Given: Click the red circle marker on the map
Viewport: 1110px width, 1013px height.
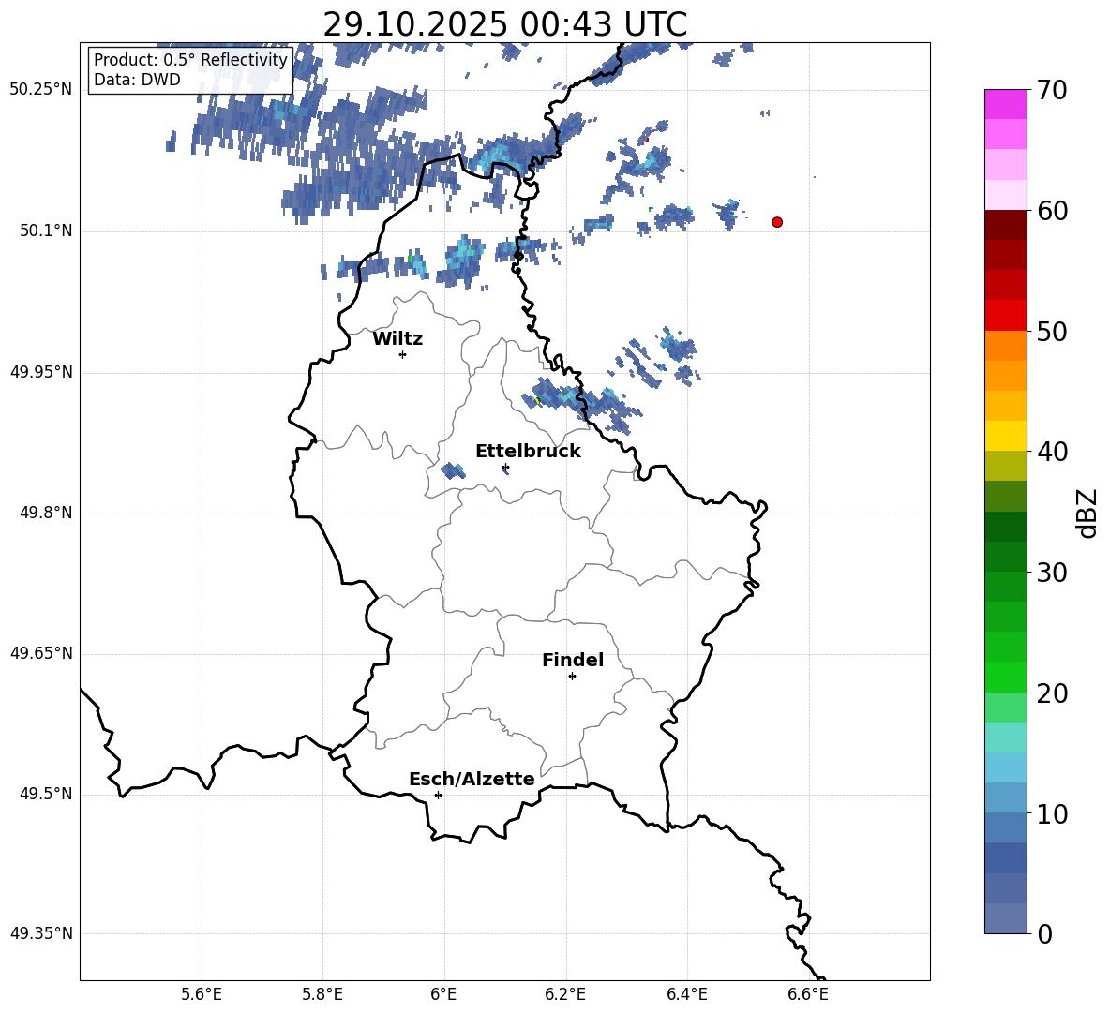Looking at the screenshot, I should pos(777,222).
